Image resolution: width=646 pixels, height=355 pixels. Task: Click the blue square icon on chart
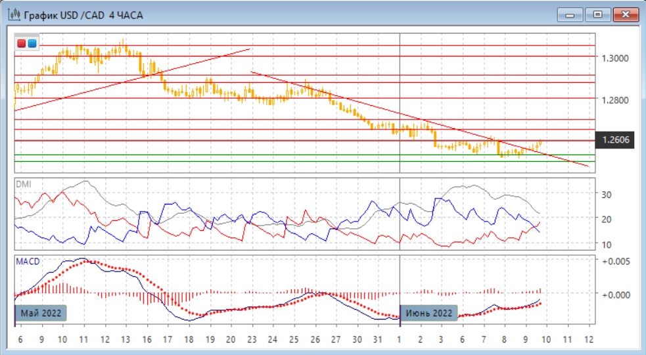pos(32,43)
